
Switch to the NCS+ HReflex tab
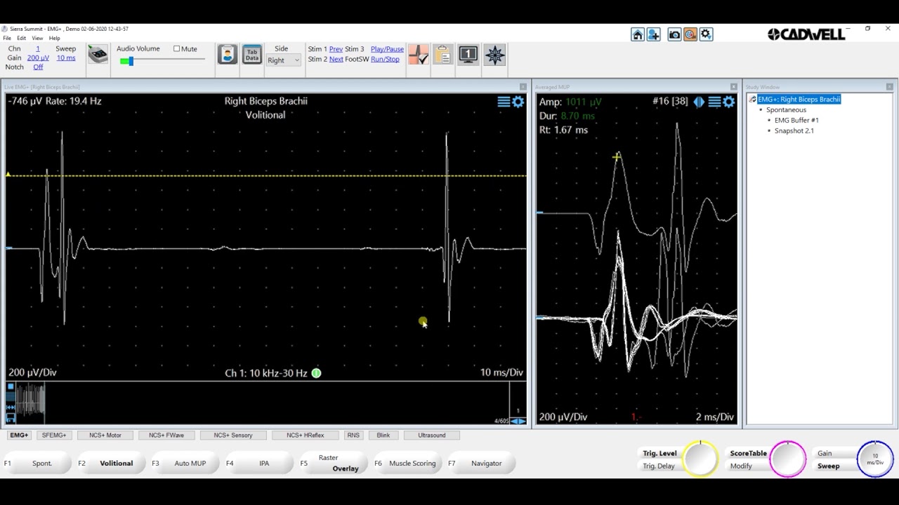click(306, 436)
